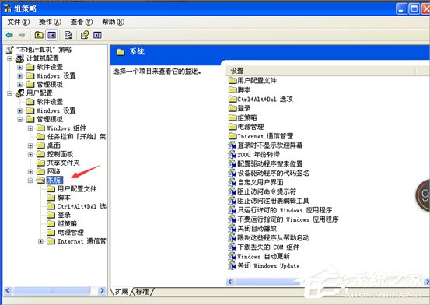Open 组策略 folder in the settings list
Viewport: 430px width, 305px height.
pyautogui.click(x=243, y=117)
